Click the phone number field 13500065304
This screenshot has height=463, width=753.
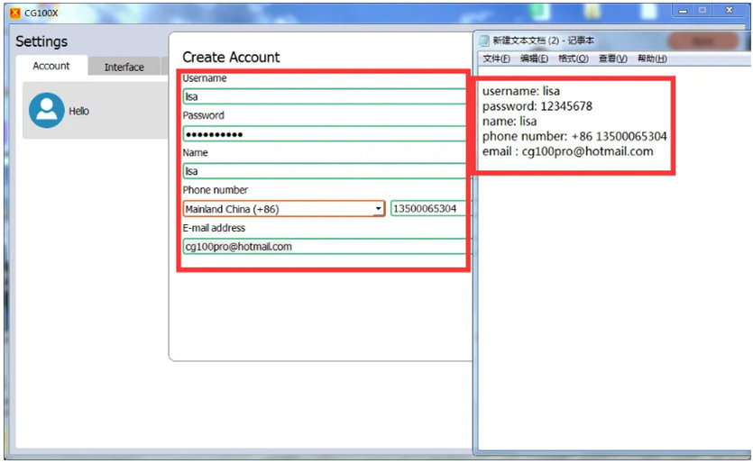pyautogui.click(x=429, y=209)
